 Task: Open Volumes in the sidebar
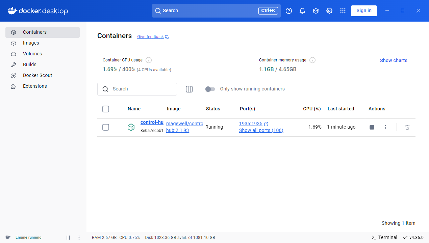click(32, 54)
